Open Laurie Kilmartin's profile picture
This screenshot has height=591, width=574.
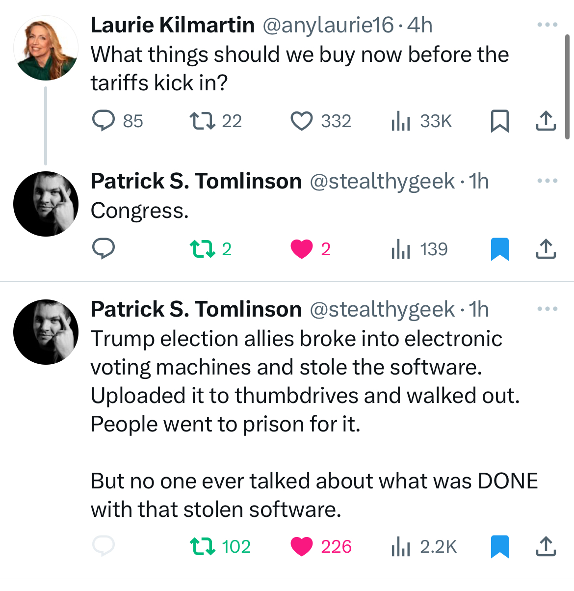(x=46, y=48)
